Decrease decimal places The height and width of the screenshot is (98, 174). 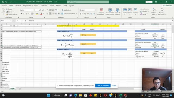click(x=94, y=14)
